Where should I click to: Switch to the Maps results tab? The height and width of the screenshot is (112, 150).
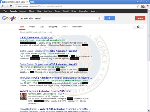pyautogui.click(x=42, y=27)
